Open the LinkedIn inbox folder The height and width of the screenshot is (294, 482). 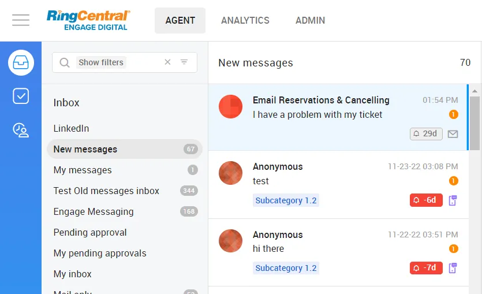point(71,128)
